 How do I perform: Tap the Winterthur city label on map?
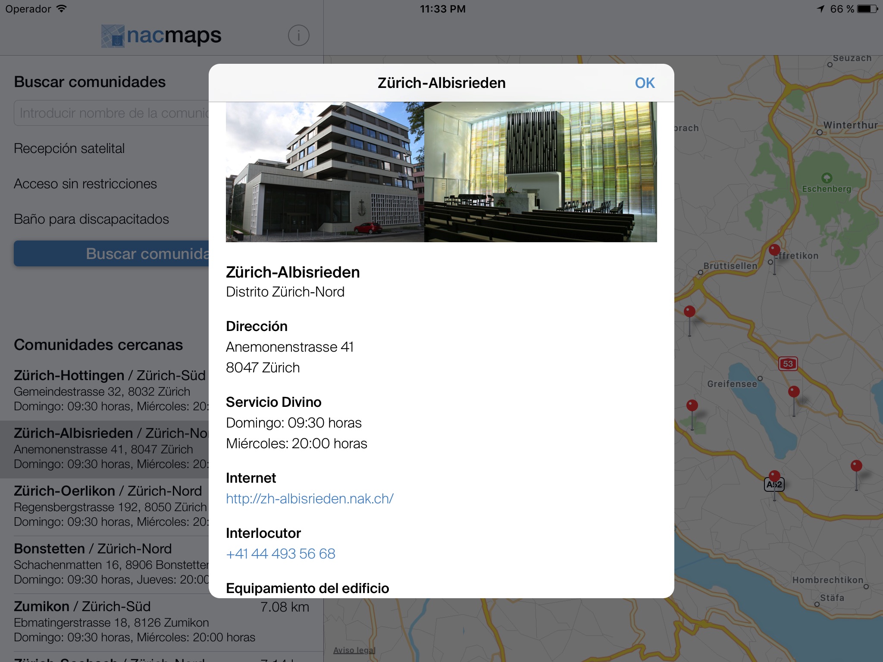[x=850, y=125]
